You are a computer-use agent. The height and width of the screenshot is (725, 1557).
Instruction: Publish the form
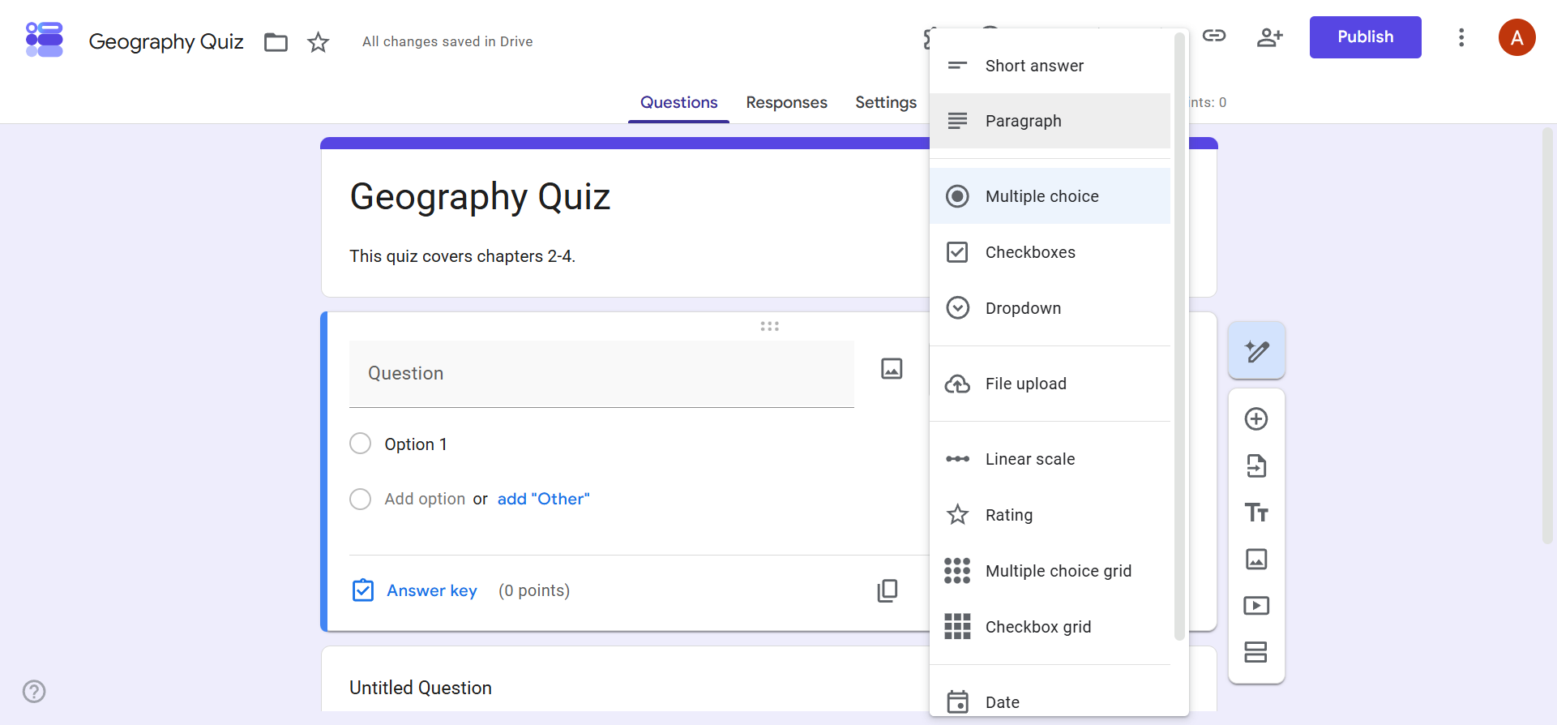1365,37
